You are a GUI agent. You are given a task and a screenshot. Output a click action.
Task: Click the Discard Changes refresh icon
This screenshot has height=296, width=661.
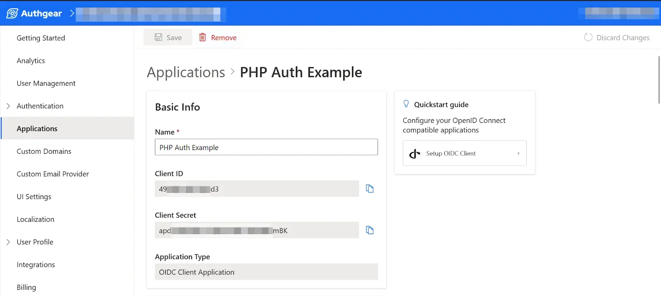(588, 38)
